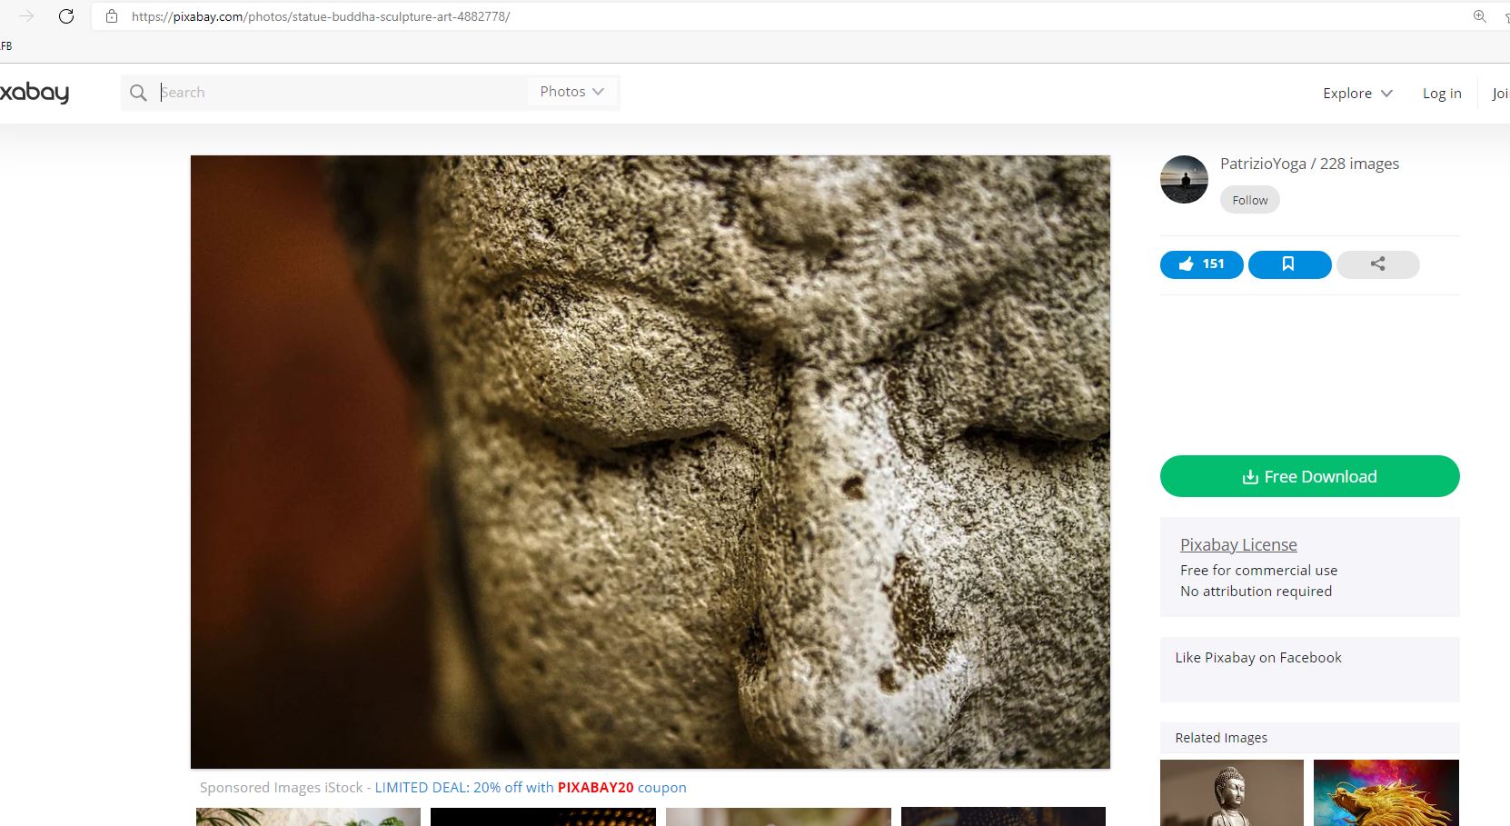The width and height of the screenshot is (1510, 826).
Task: Open the Pixabay License link
Action: 1238,544
